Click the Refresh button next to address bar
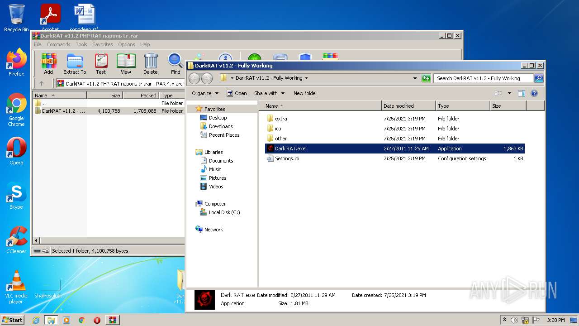The width and height of the screenshot is (579, 326). coord(426,78)
